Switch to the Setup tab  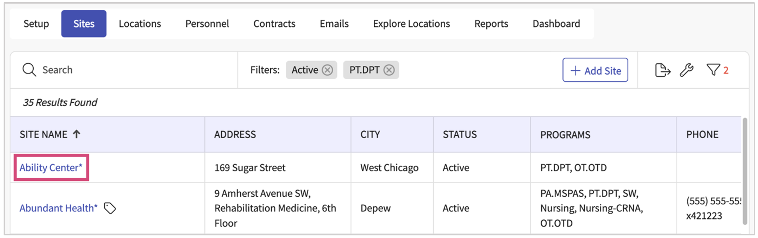(x=36, y=24)
